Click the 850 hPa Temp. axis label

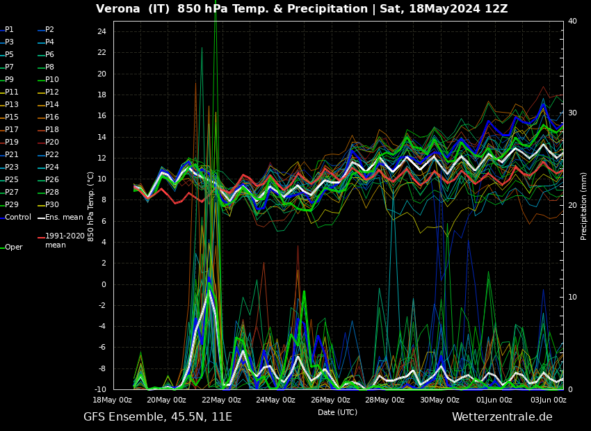pyautogui.click(x=91, y=207)
